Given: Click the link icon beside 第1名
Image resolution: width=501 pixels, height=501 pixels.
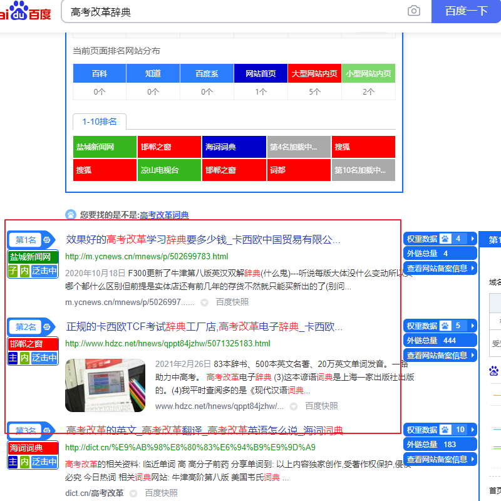Looking at the screenshot, I should pyautogui.click(x=47, y=240).
